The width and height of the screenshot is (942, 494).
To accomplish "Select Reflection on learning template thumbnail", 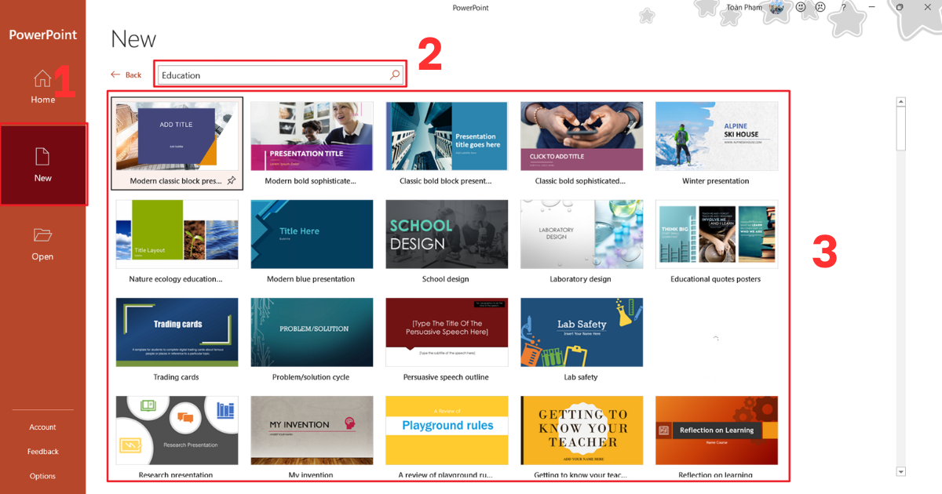I will point(717,430).
